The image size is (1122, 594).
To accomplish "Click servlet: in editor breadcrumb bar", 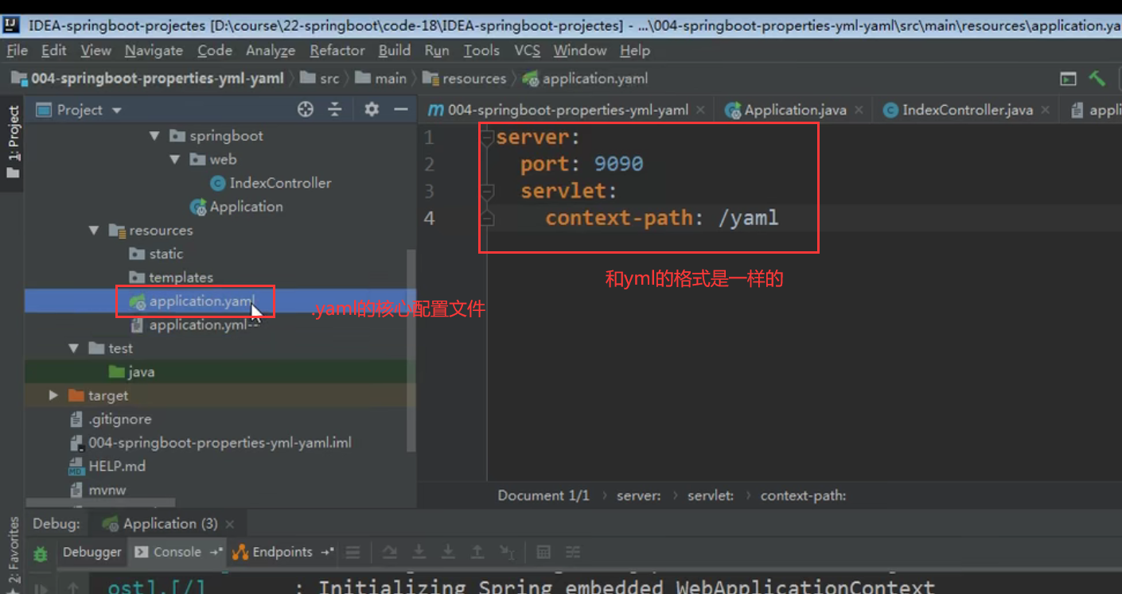I will click(711, 495).
